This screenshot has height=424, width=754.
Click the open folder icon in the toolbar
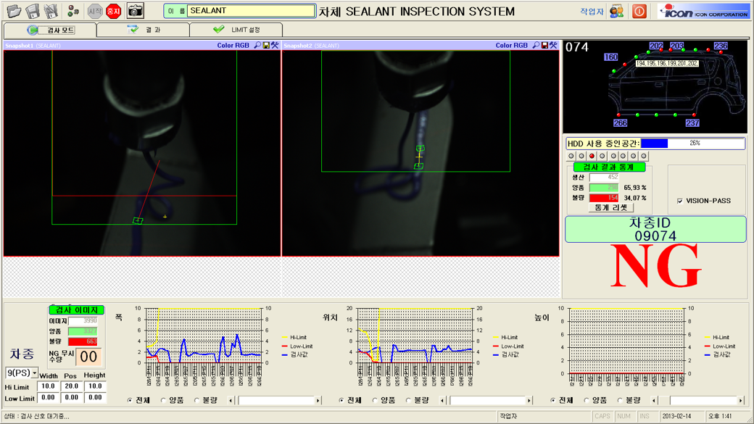click(14, 11)
